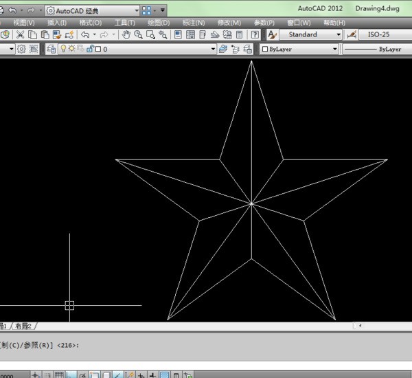
Task: Open Help with the question mark icon
Action: (255, 34)
